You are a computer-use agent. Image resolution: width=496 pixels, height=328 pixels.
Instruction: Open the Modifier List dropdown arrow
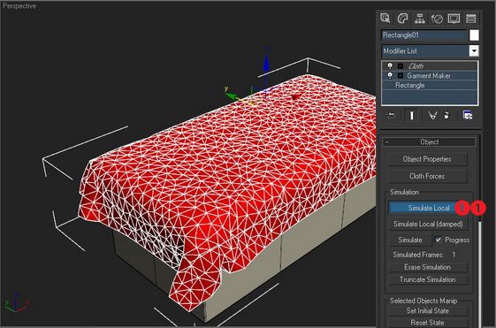[x=474, y=50]
